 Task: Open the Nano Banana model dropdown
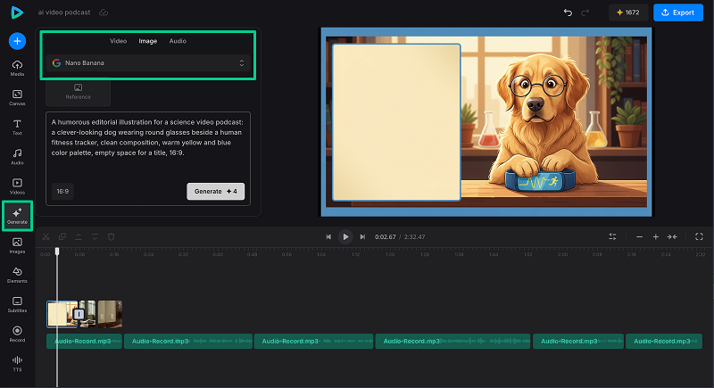148,62
